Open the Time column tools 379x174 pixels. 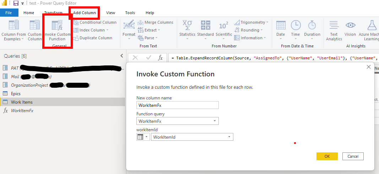(x=296, y=29)
